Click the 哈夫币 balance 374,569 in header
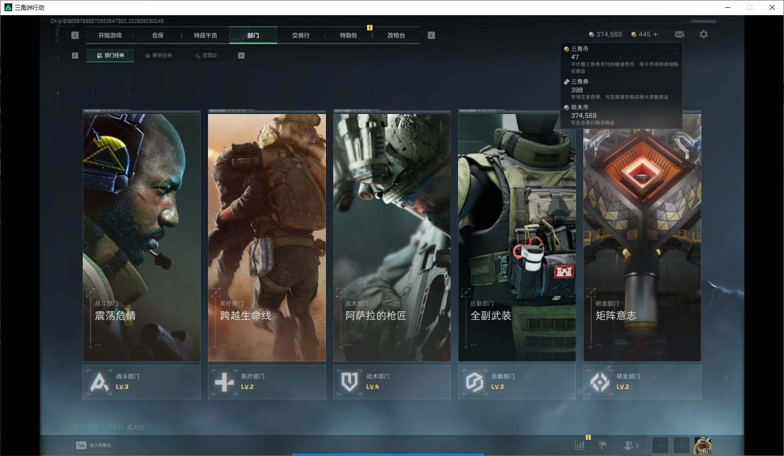This screenshot has height=456, width=784. 605,34
